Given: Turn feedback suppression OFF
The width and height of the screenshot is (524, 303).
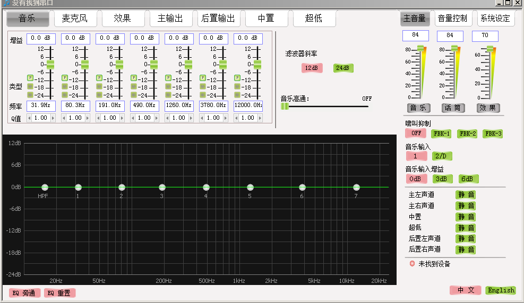Looking at the screenshot, I should coord(416,133).
